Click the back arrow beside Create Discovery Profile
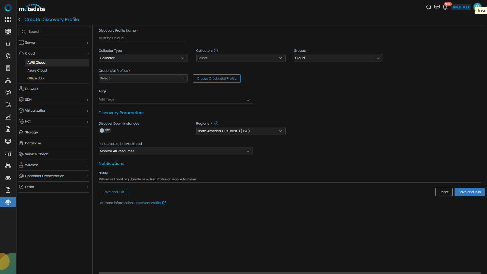The width and height of the screenshot is (487, 274). coord(20,20)
